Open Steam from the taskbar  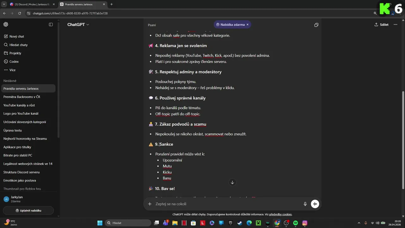pos(240,223)
